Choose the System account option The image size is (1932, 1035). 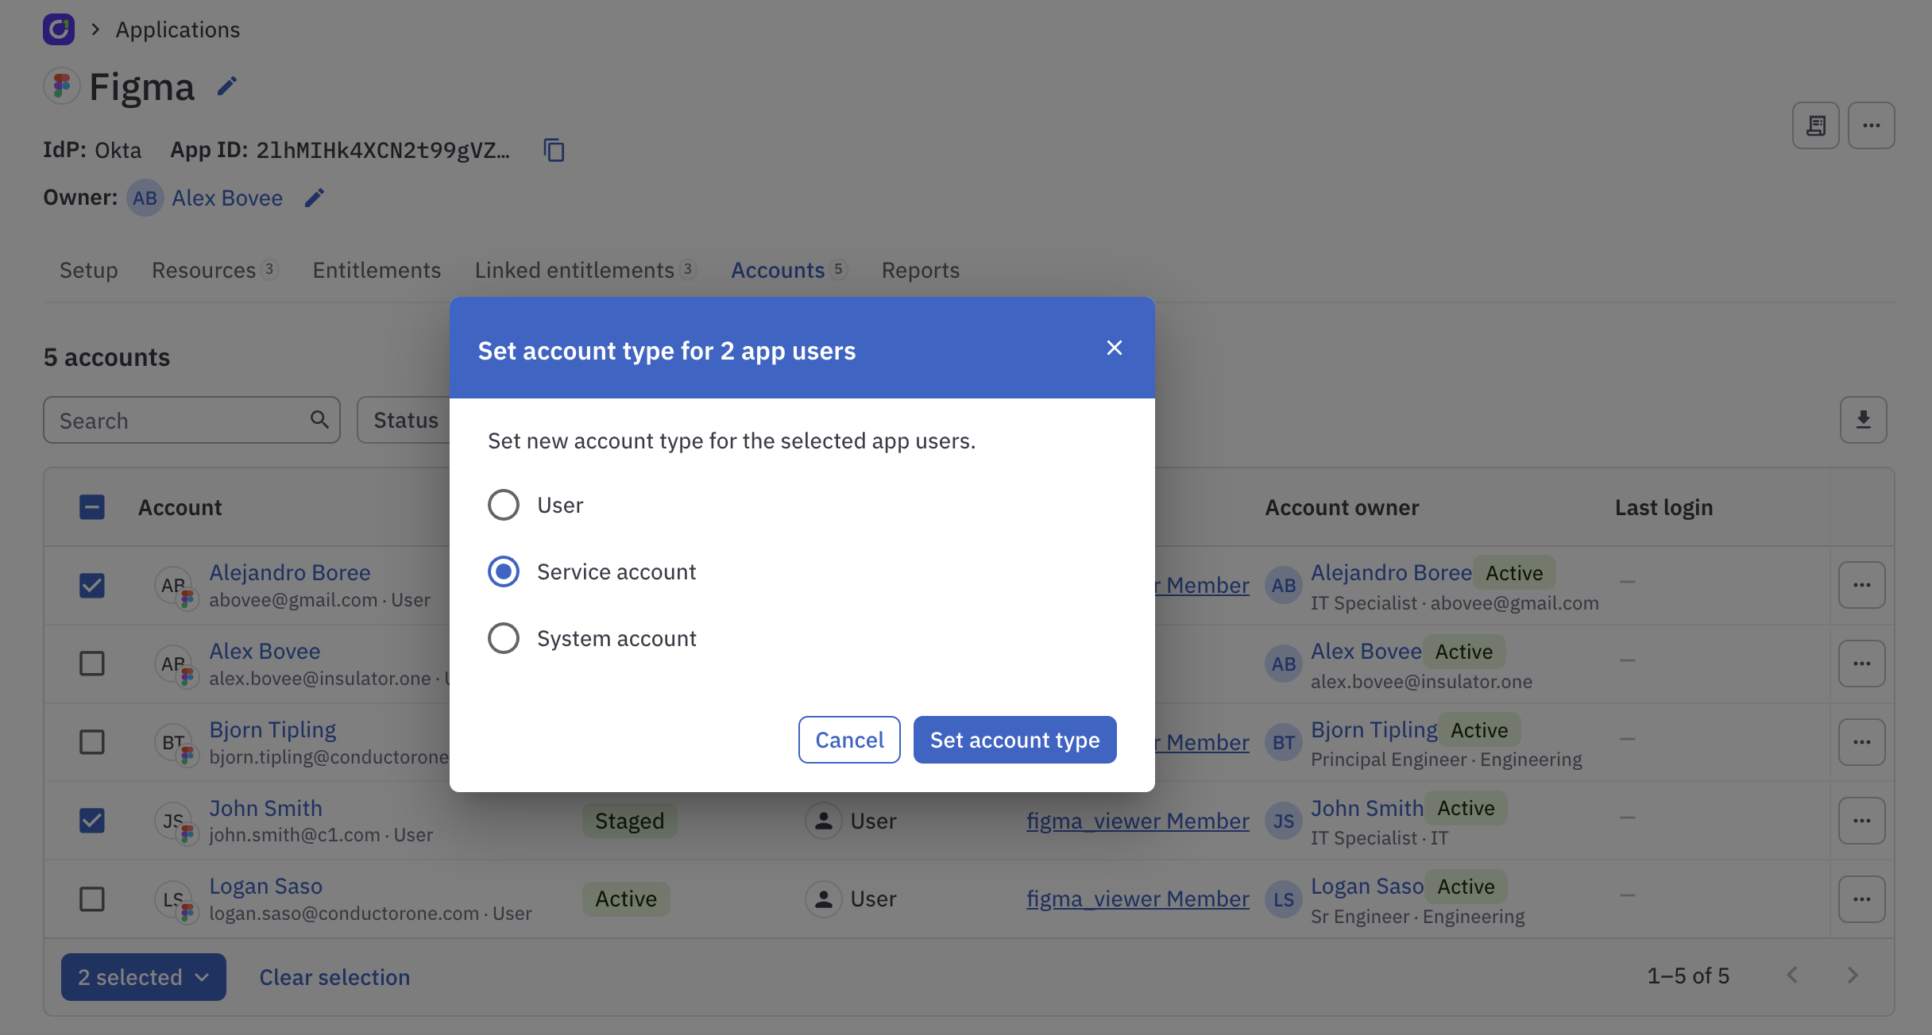coord(503,637)
